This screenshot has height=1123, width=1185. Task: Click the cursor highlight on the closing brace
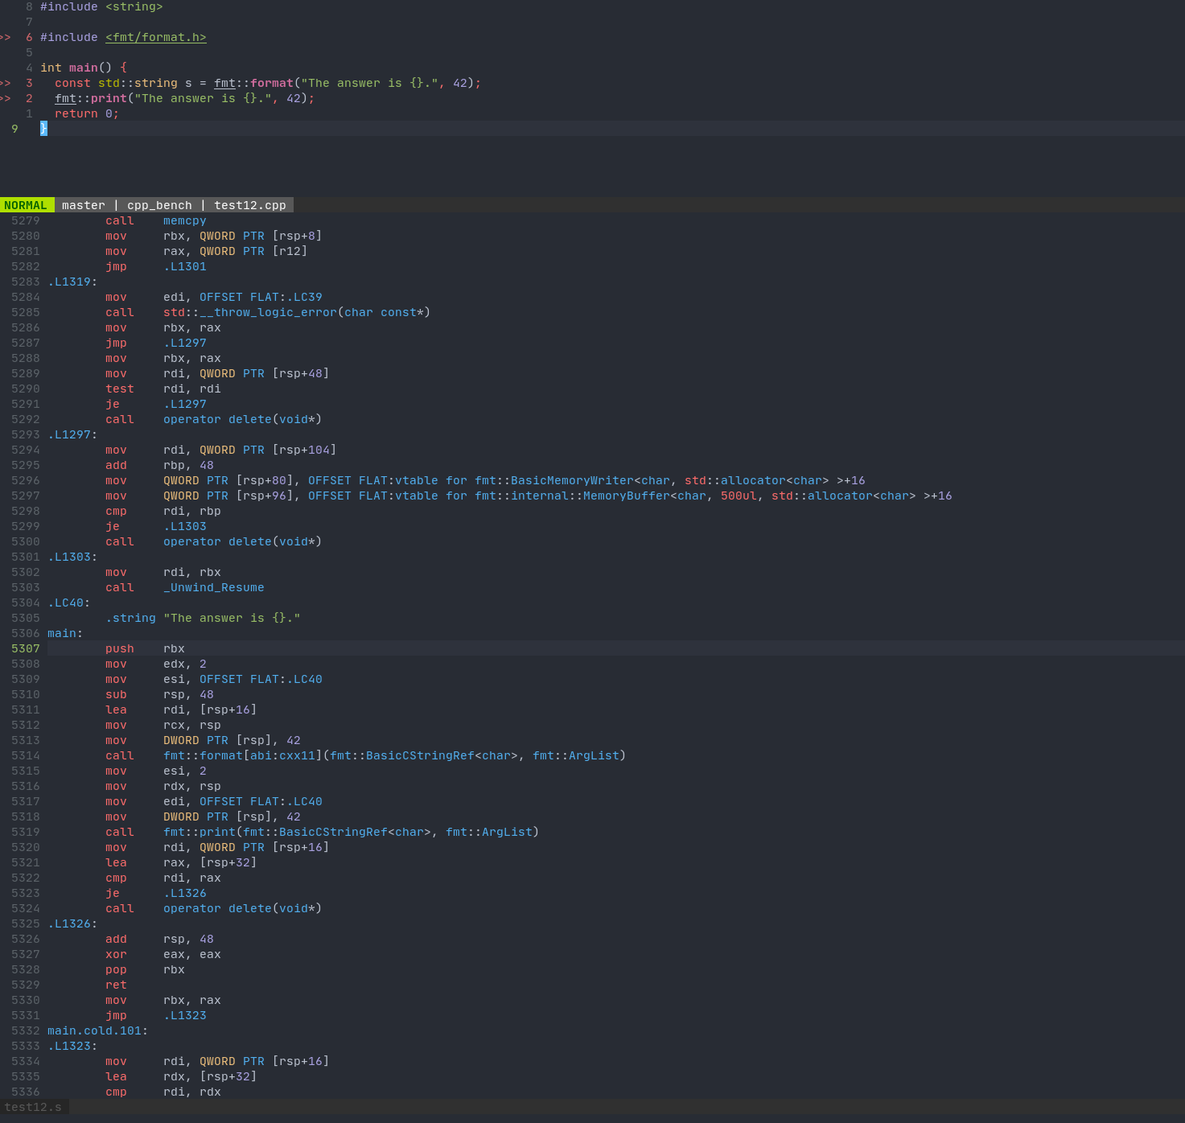44,129
